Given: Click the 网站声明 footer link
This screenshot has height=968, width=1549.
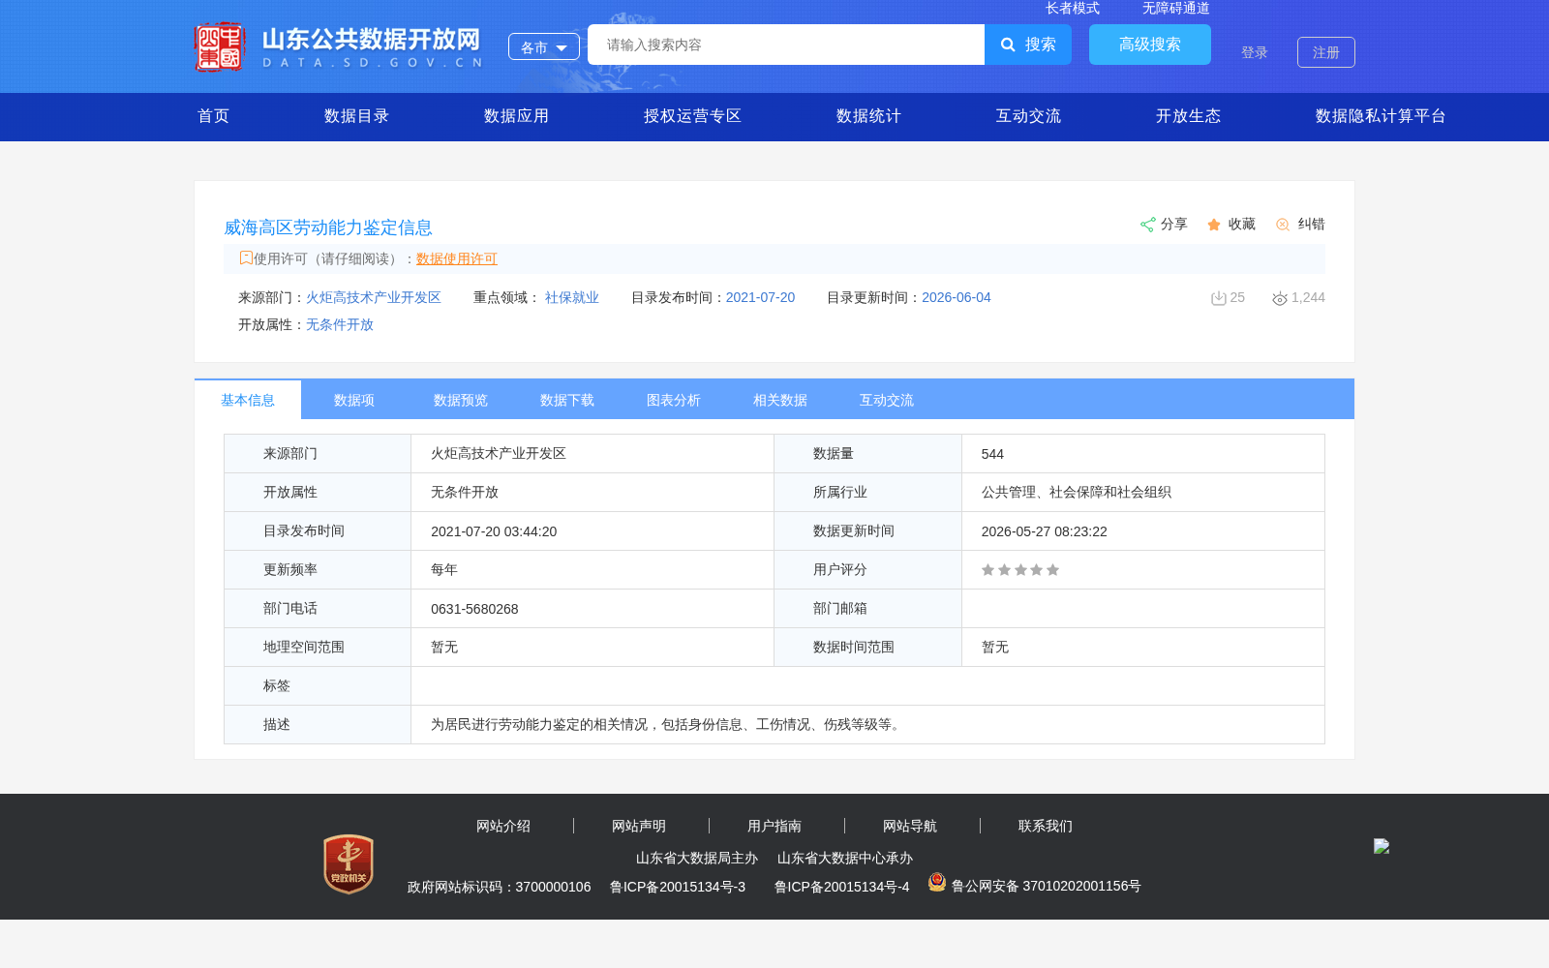Looking at the screenshot, I should point(639,826).
